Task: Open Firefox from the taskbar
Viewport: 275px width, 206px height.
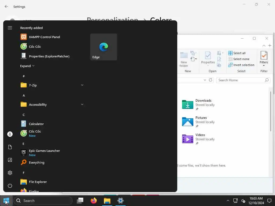Action: coord(94,201)
